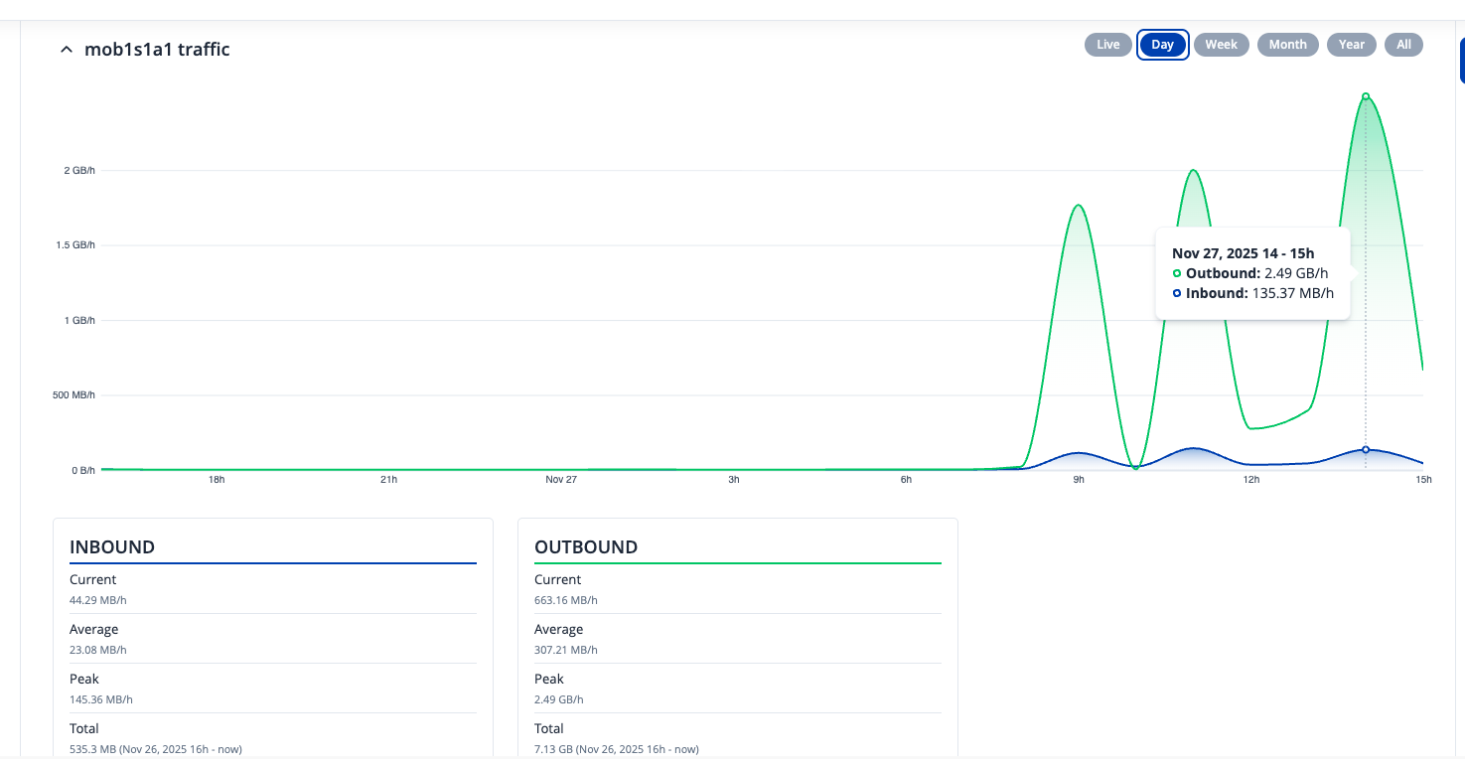Viewport: 1465px width, 768px height.
Task: Click Outbound Peak value 2.49 GB/h
Action: coord(559,699)
